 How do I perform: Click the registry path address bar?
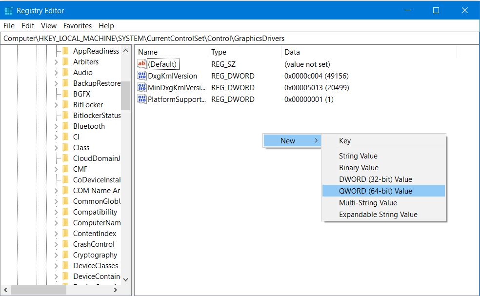[240, 38]
